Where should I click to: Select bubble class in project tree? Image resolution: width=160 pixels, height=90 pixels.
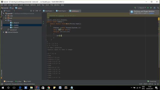click(x=16, y=25)
